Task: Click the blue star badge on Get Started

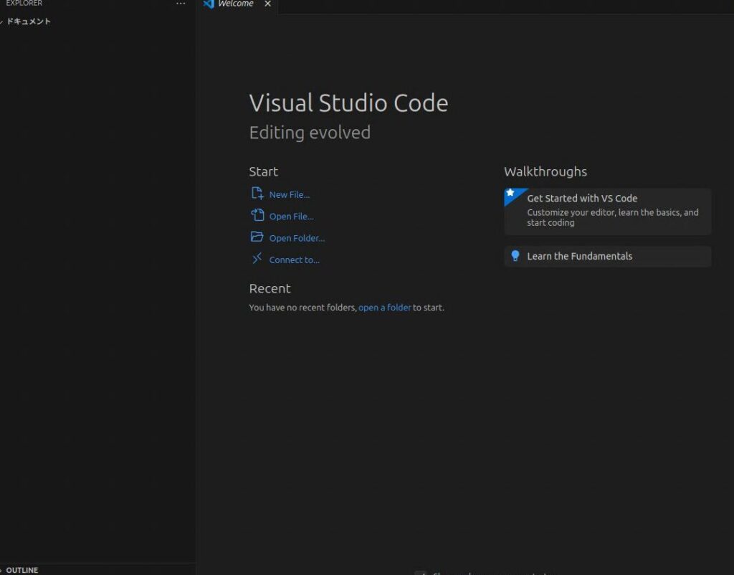Action: click(510, 193)
